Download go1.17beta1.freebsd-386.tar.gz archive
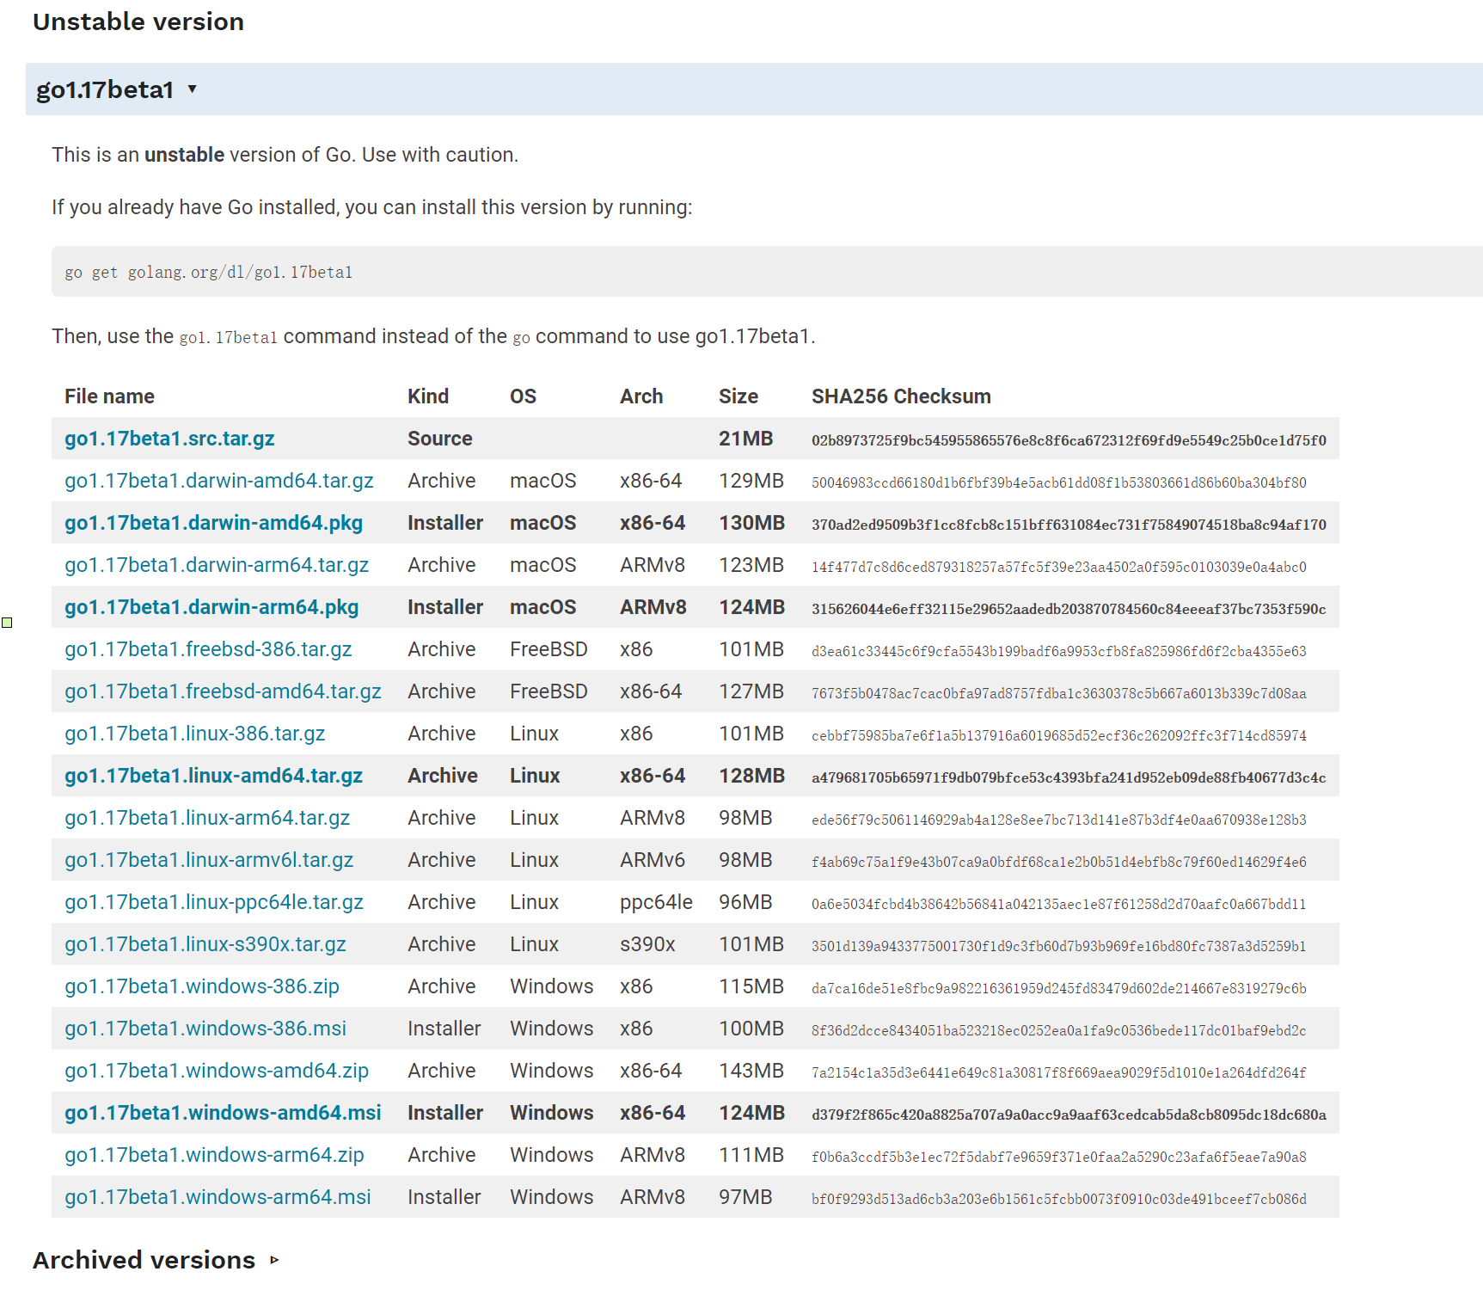The width and height of the screenshot is (1483, 1290). click(x=208, y=649)
